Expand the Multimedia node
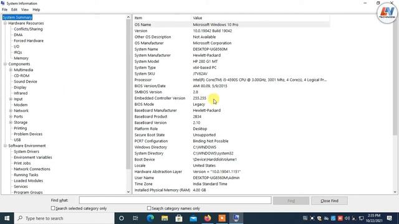This screenshot has height=224, width=399. (x=11, y=70)
